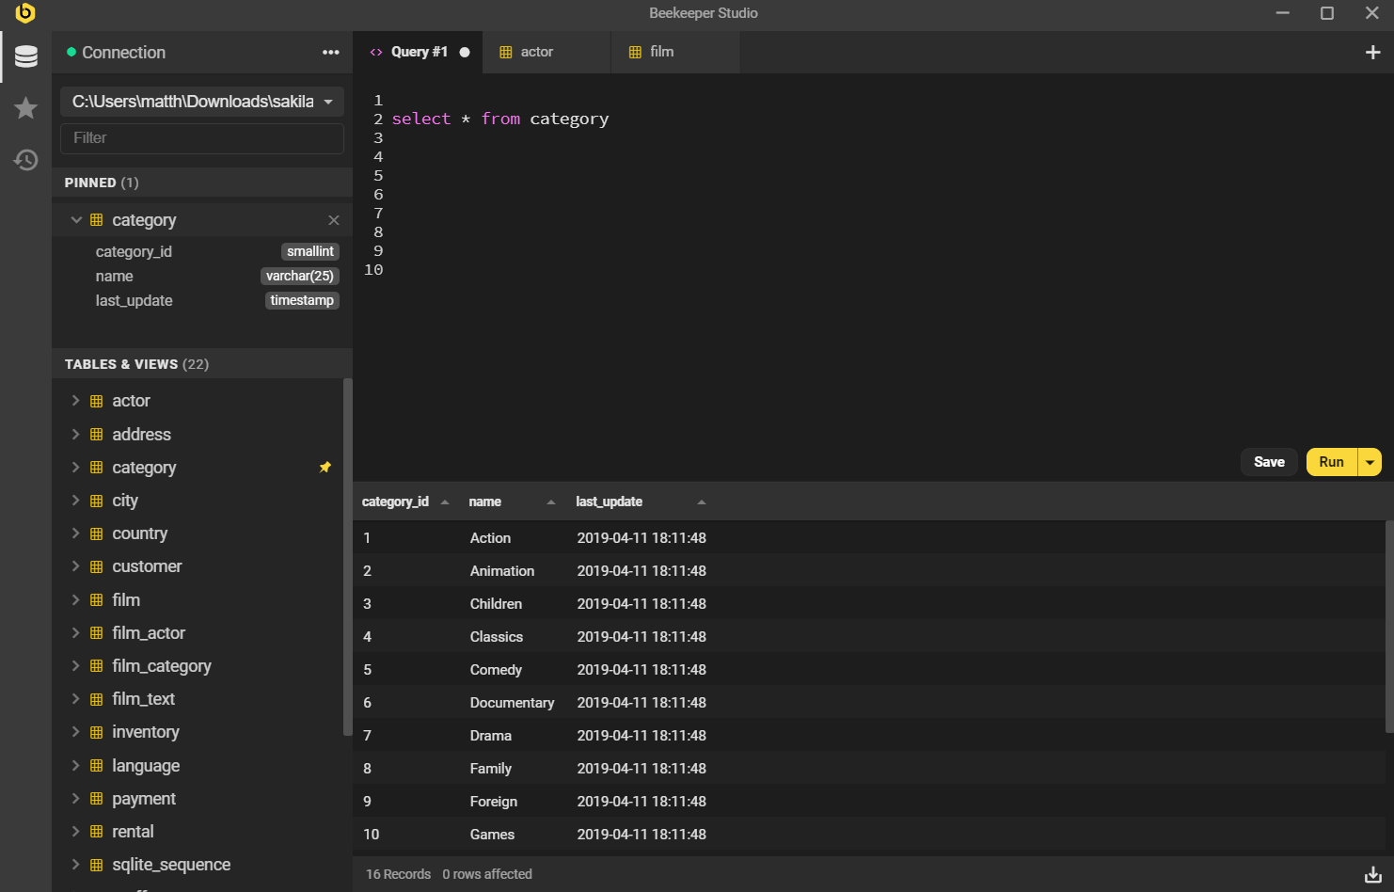Toggle sorting on the last_update column
This screenshot has width=1394, height=892.
click(x=701, y=502)
